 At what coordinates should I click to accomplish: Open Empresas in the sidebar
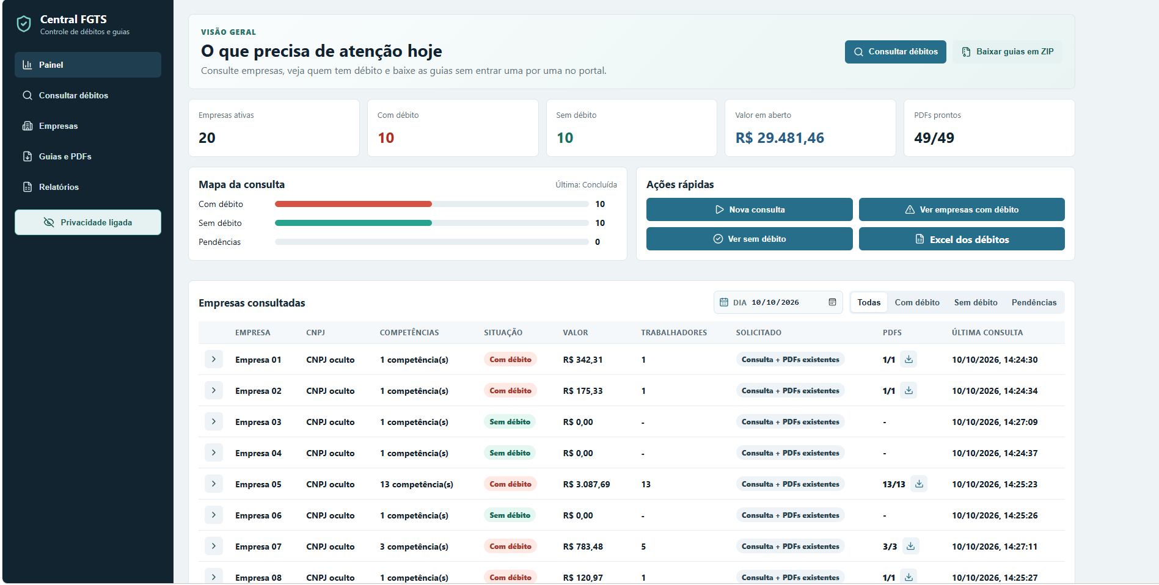pos(88,126)
